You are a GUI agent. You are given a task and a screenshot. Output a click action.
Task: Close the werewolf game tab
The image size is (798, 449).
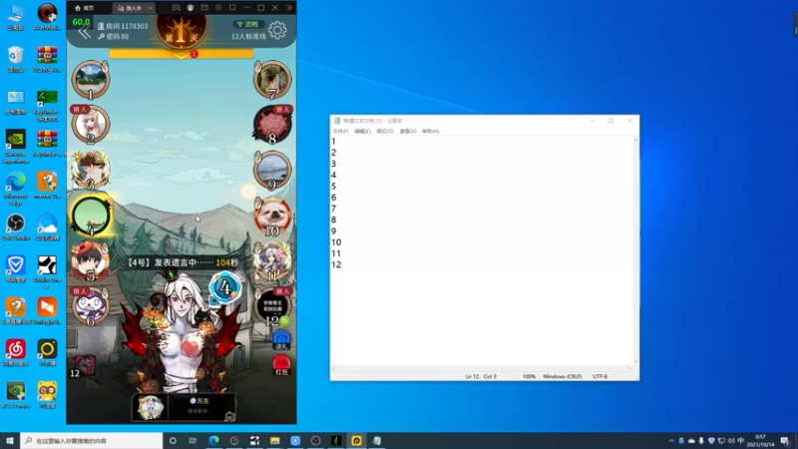click(151, 8)
